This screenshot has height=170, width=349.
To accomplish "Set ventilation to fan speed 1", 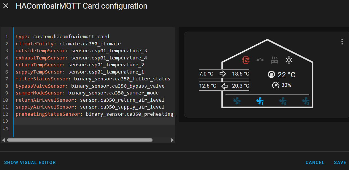I will [260, 101].
